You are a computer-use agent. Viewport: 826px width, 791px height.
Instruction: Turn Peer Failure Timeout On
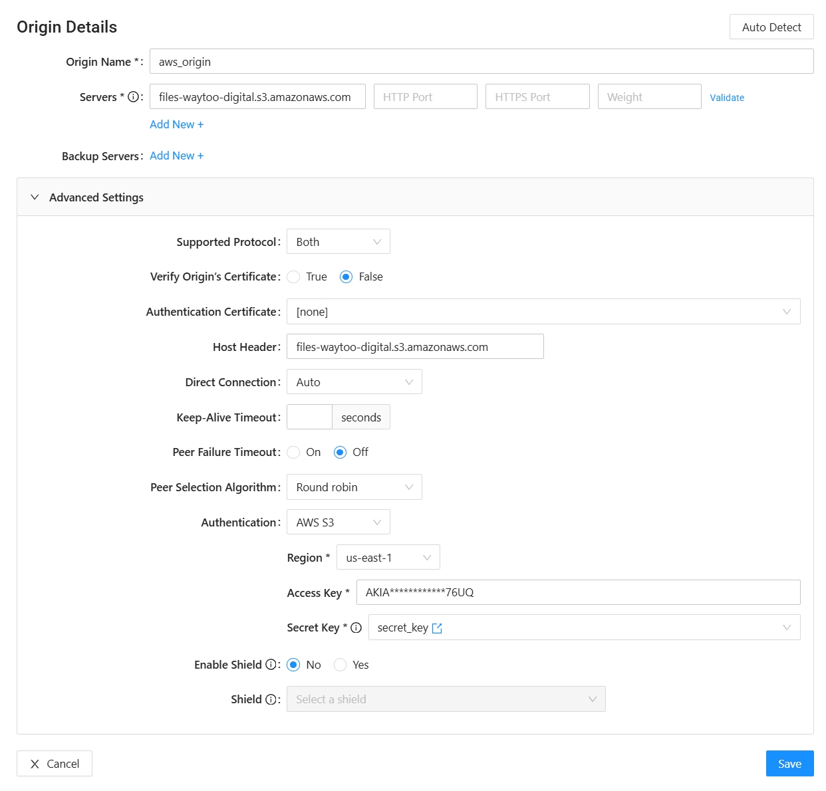coord(293,453)
